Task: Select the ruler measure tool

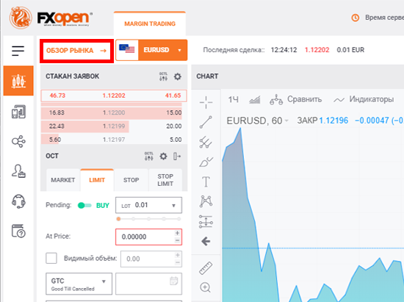Action: (x=206, y=267)
